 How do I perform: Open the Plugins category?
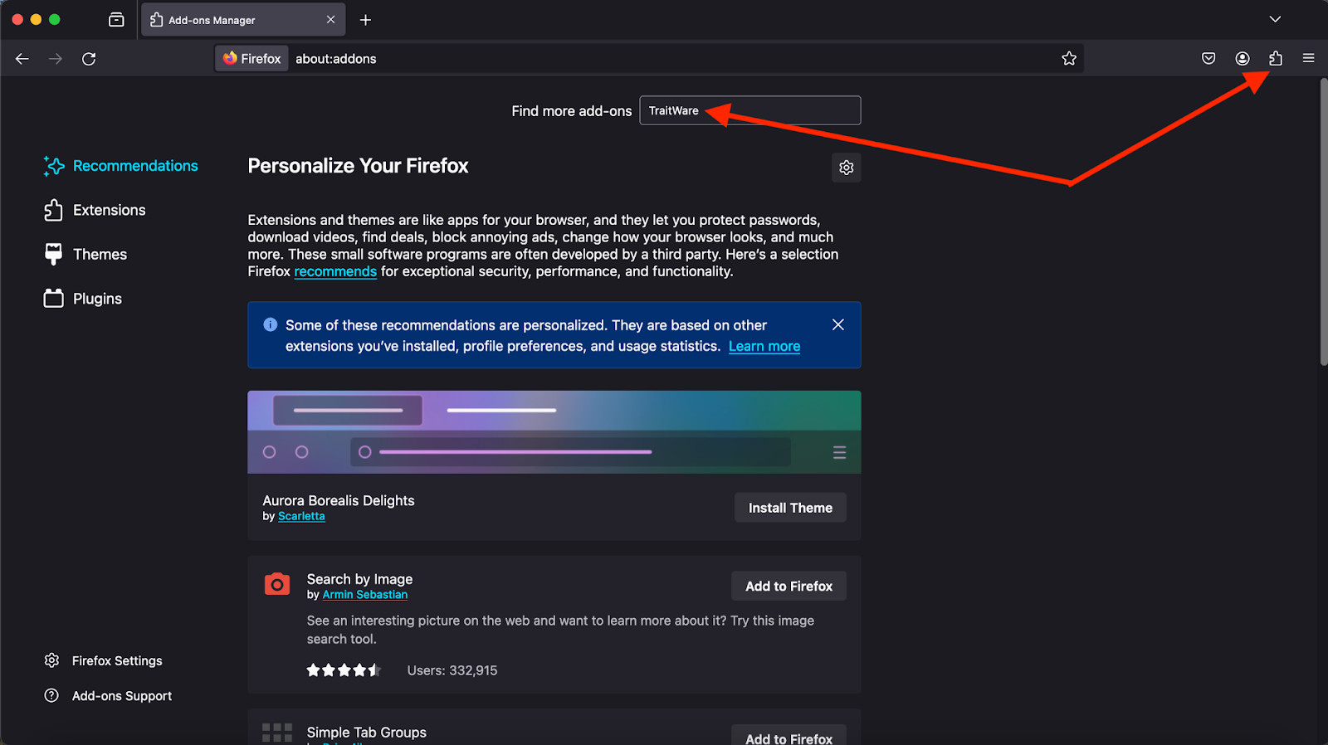(x=83, y=299)
